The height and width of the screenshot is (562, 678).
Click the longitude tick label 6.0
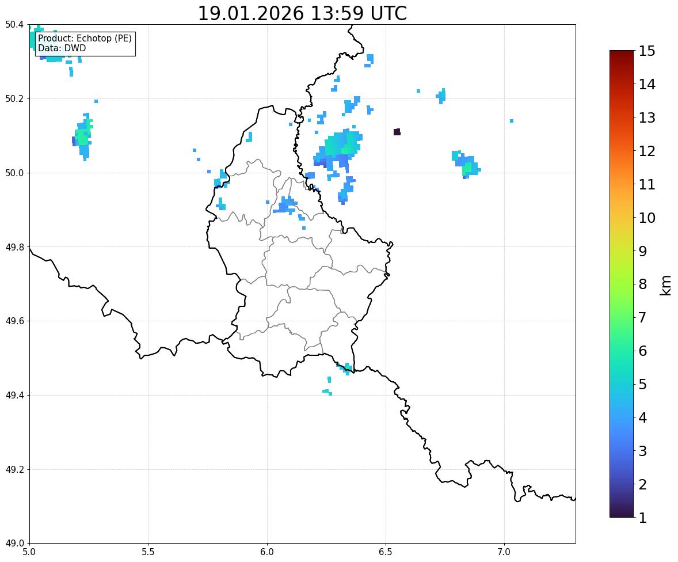tap(267, 552)
